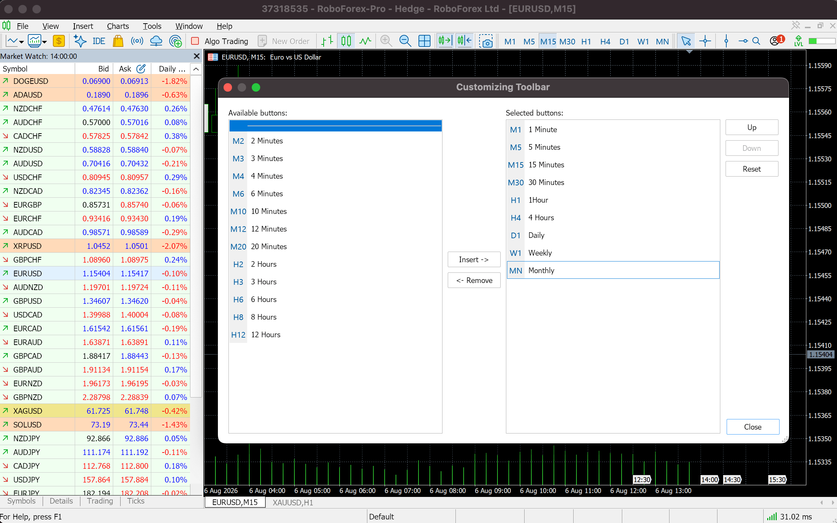Viewport: 837px width, 523px height.
Task: Select the XAGUSD row in Market Watch
Action: pyautogui.click(x=95, y=411)
